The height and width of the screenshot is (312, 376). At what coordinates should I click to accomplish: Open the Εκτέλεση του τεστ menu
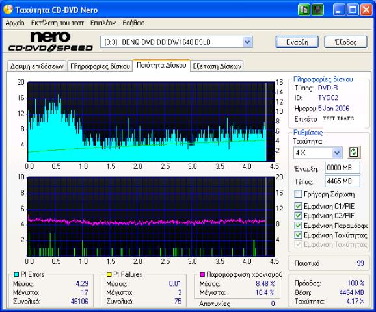(57, 23)
